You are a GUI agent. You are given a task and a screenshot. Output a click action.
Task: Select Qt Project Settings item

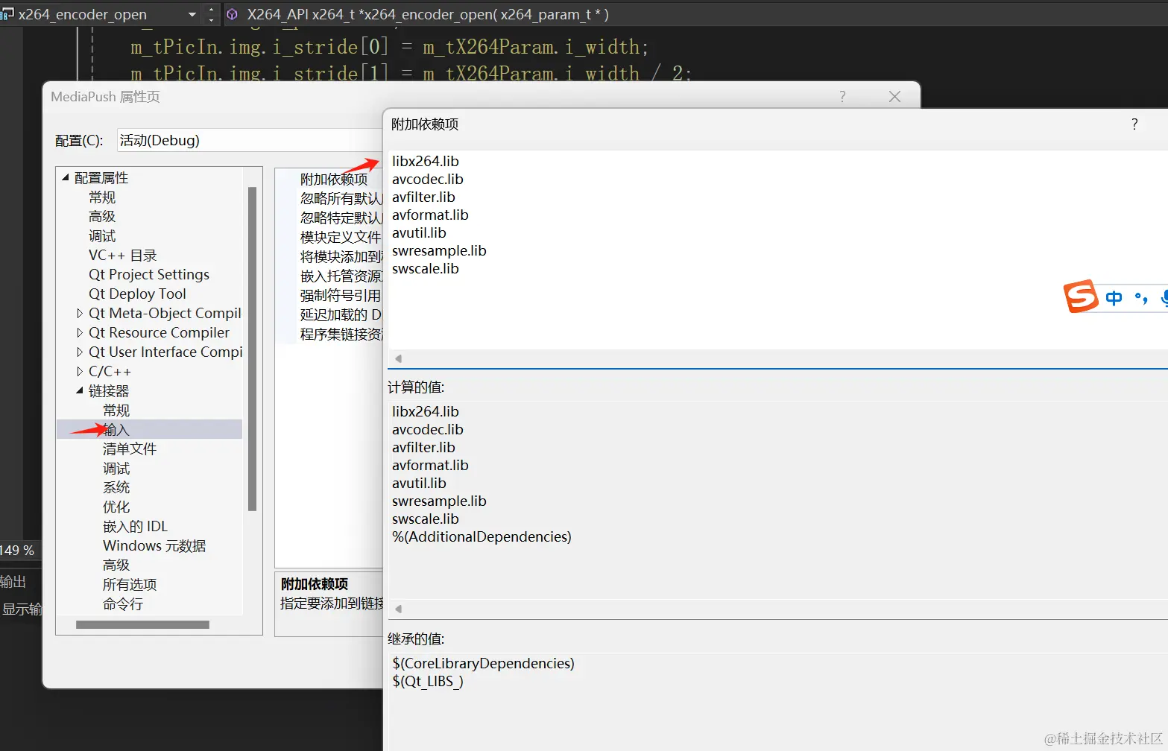(149, 275)
